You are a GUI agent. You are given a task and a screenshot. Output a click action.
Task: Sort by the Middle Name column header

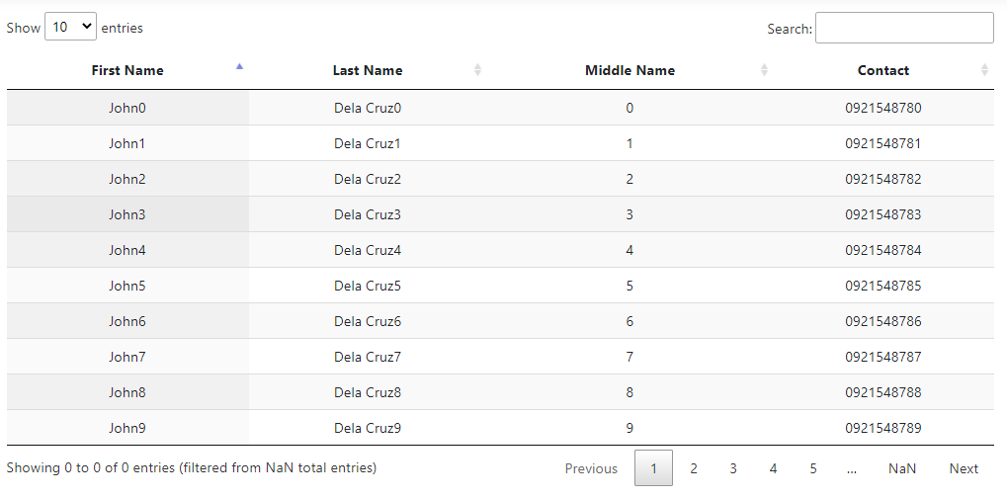tap(629, 71)
